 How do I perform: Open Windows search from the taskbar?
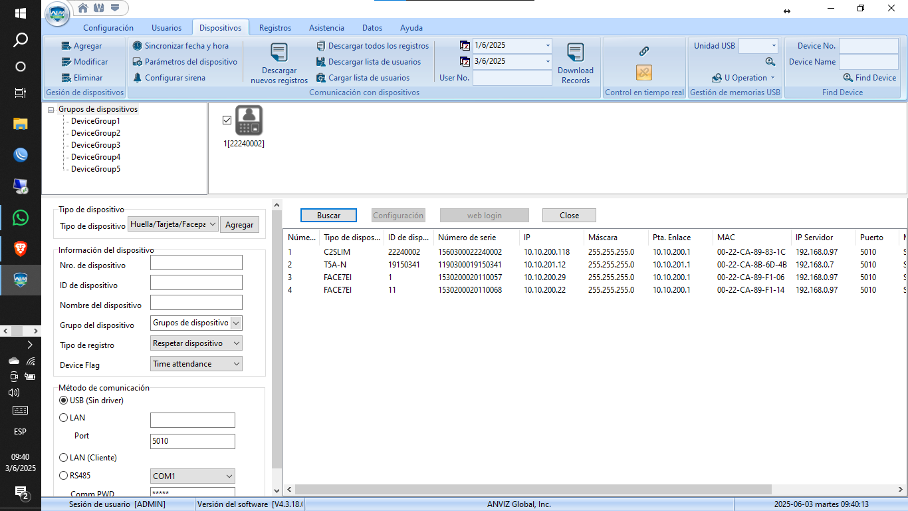(21, 40)
